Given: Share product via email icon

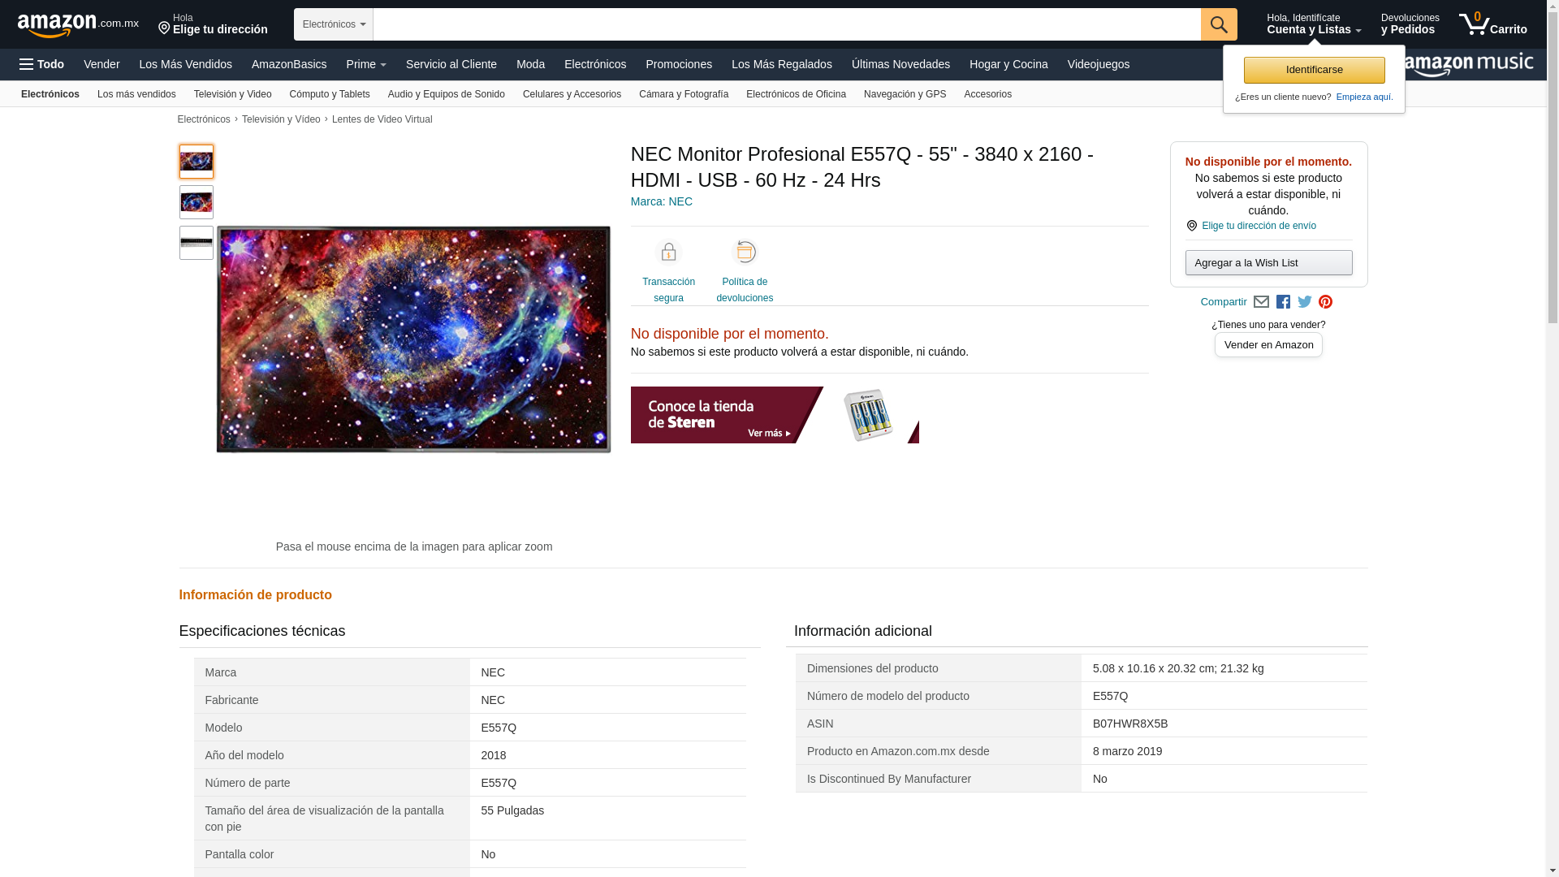Looking at the screenshot, I should (1261, 302).
